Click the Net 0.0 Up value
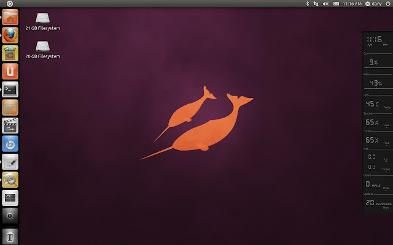Screen dimensions: 393x245 pyautogui.click(x=372, y=157)
